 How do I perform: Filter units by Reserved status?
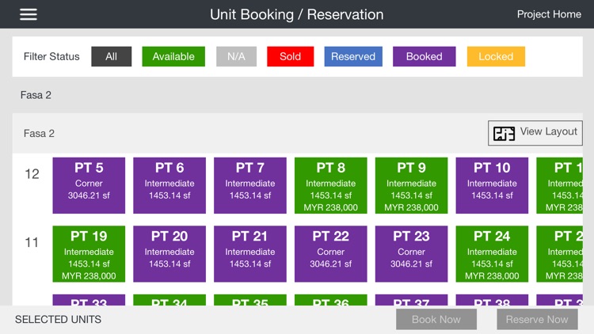pyautogui.click(x=353, y=56)
